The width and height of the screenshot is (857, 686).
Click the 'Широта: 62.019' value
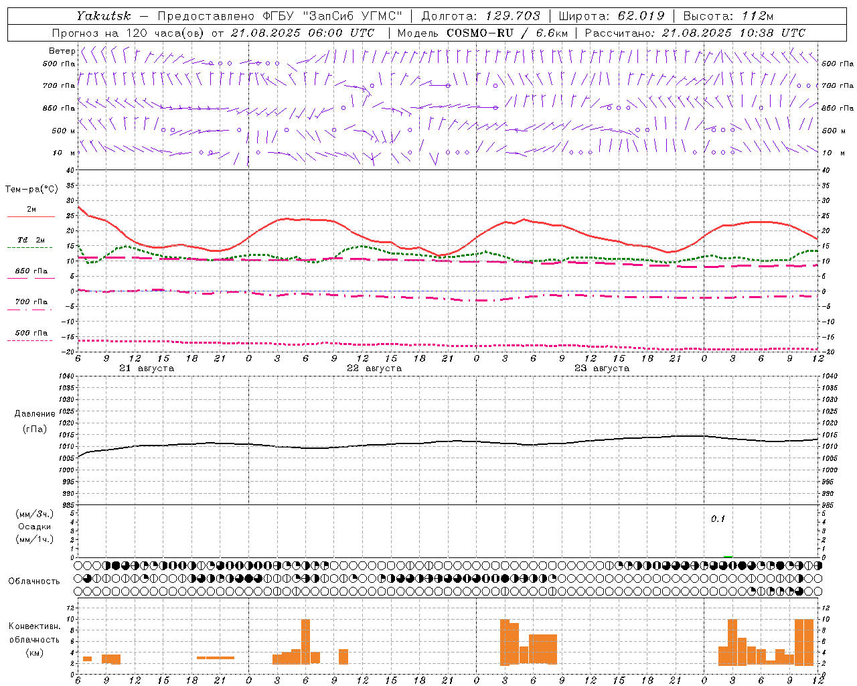tap(611, 15)
